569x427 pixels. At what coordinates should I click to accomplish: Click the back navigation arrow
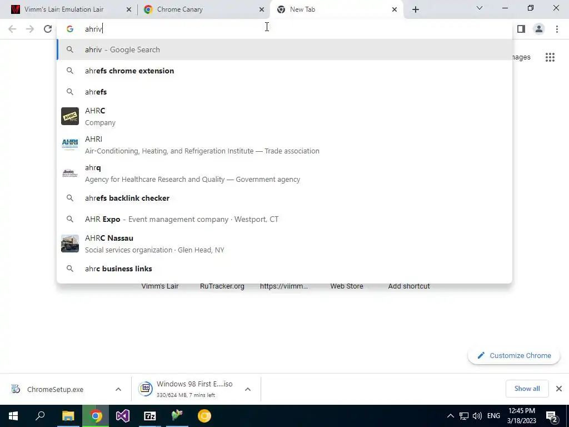[12, 29]
